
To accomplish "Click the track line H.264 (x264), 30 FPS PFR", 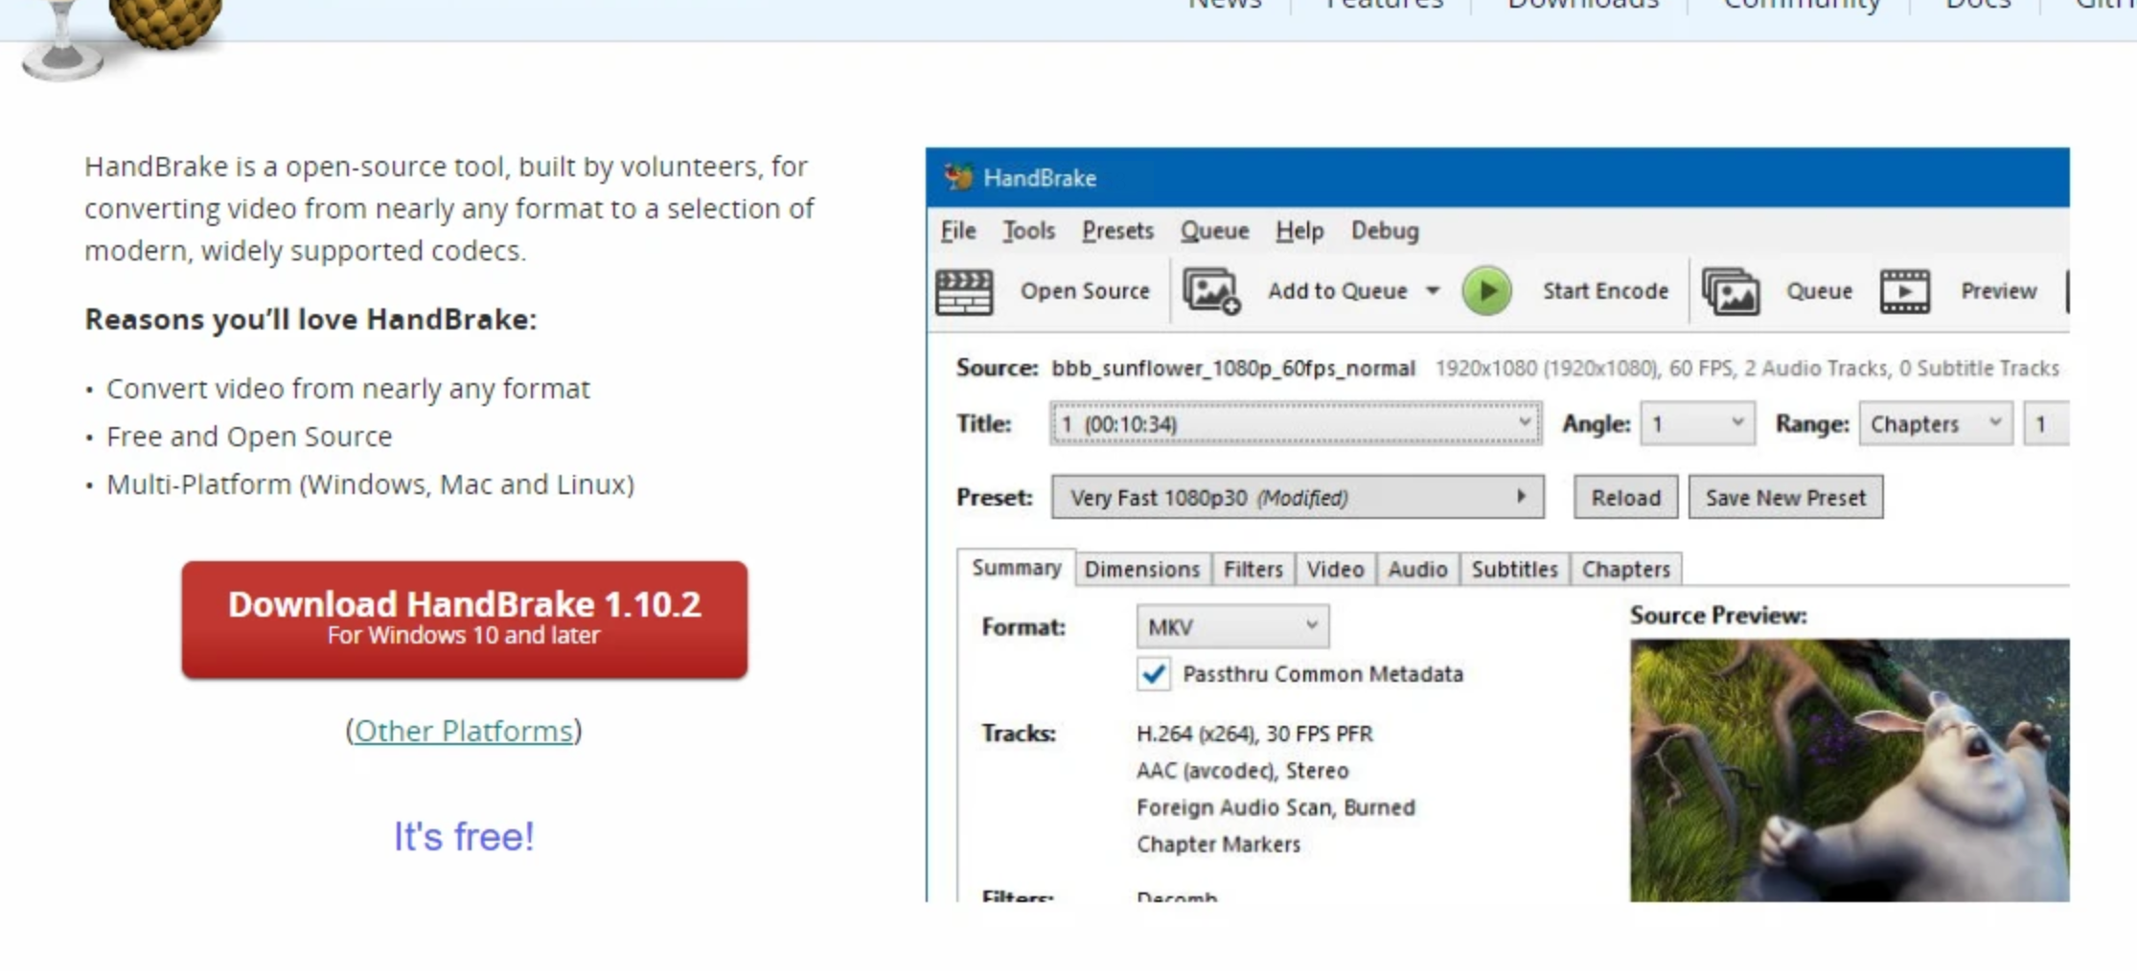I will coord(1254,734).
